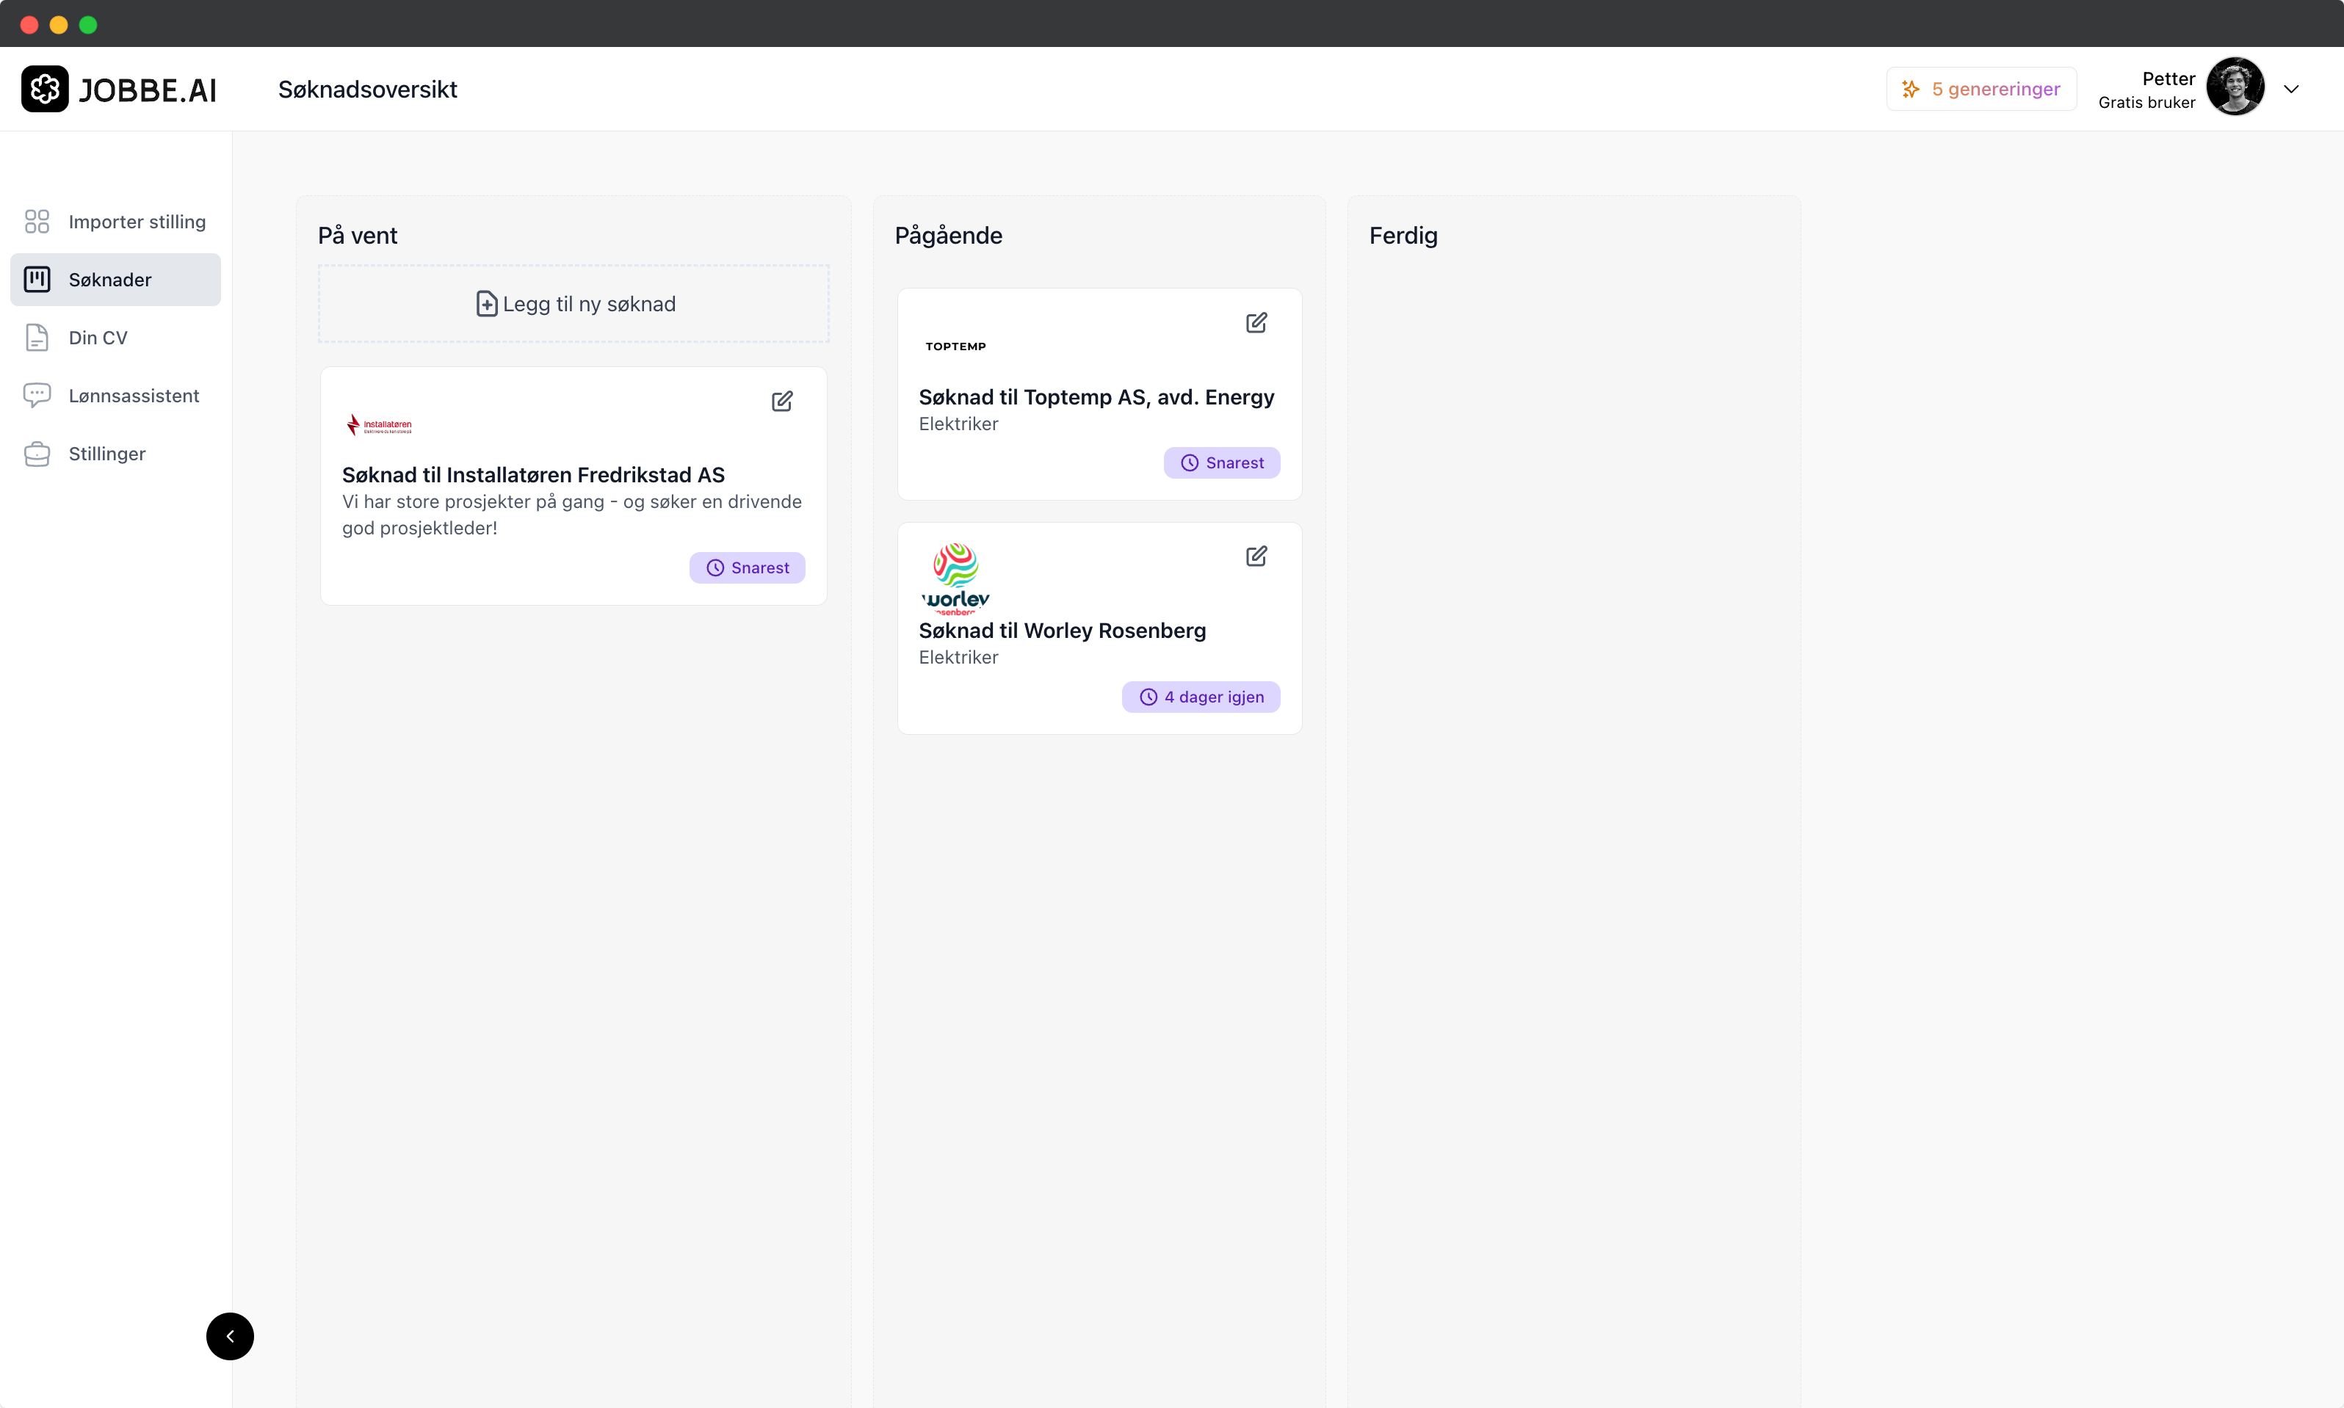Screen dimensions: 2344x1408
Task: Click Legg til ny søknad
Action: (574, 304)
